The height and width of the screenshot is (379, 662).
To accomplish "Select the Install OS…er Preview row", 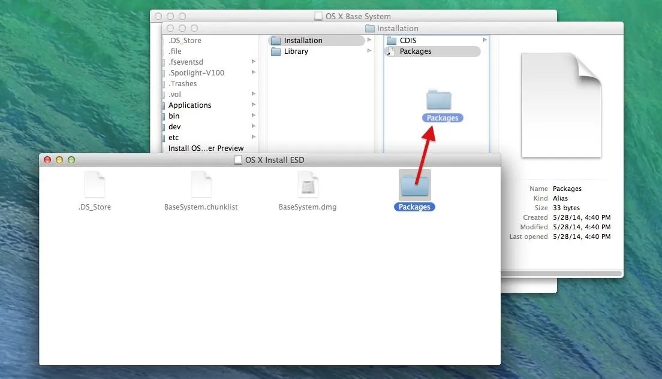I will (x=210, y=148).
